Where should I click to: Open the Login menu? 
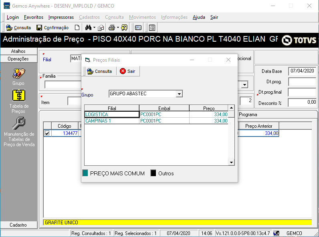click(x=12, y=17)
